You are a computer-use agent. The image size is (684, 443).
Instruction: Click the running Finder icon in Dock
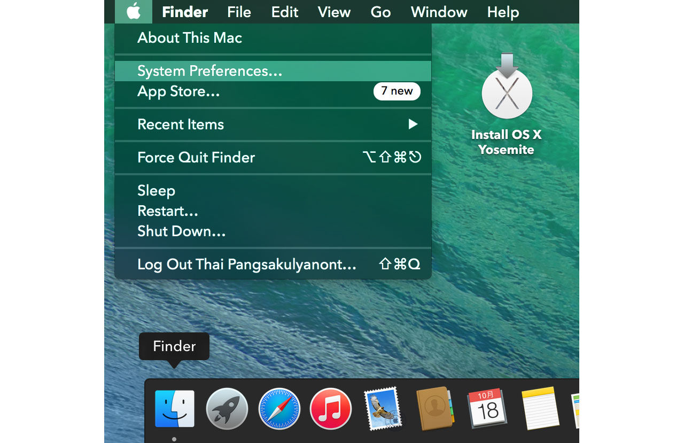(174, 408)
